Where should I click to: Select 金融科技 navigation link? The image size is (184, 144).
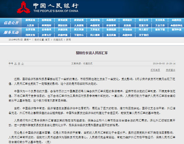(177, 20)
